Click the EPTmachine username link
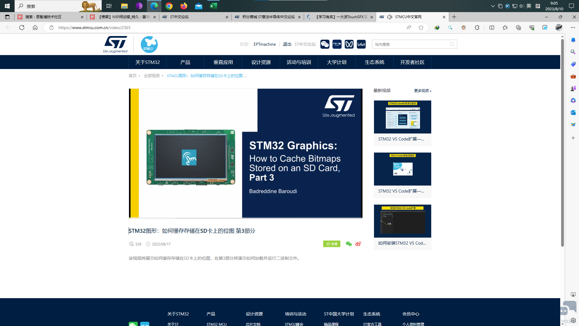Screen dimensions: 579x326 (265, 44)
